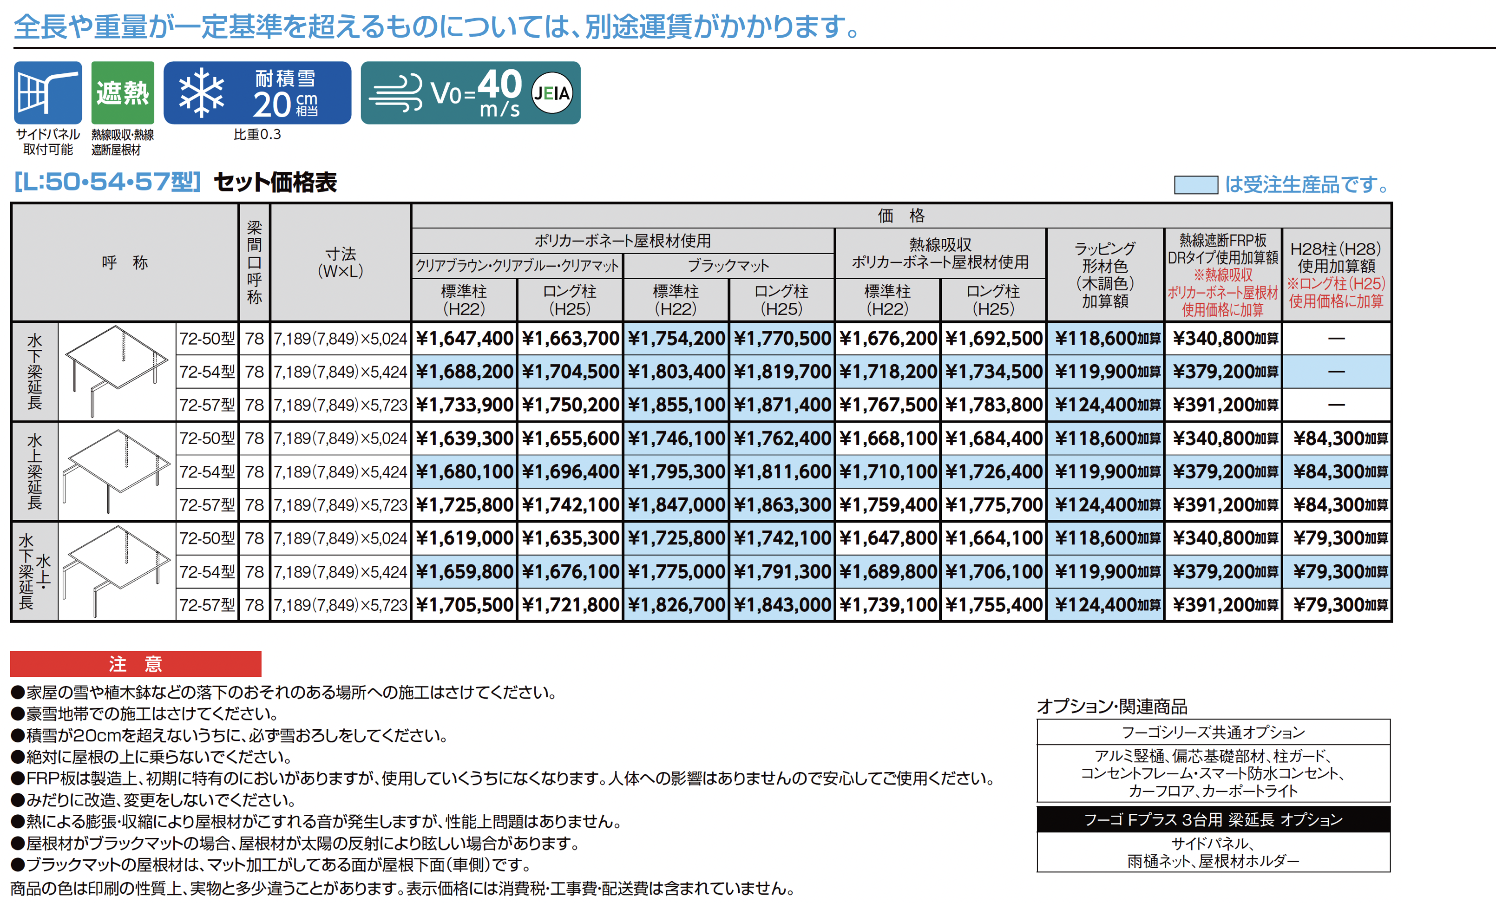Click the 水下・水上梁延長 carport diagram
1496x903 pixels.
pos(117,571)
